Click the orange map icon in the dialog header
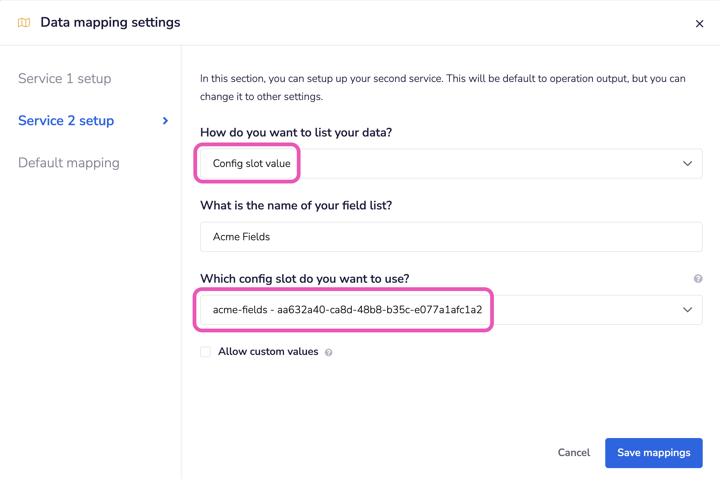Viewport: 720px width, 479px height. click(x=24, y=23)
